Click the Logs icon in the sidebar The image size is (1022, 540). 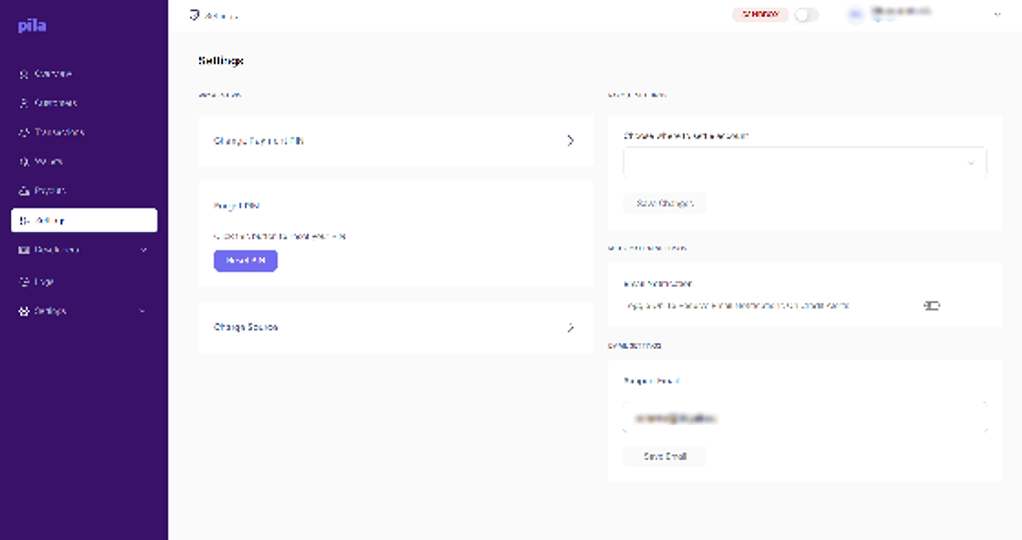click(24, 281)
